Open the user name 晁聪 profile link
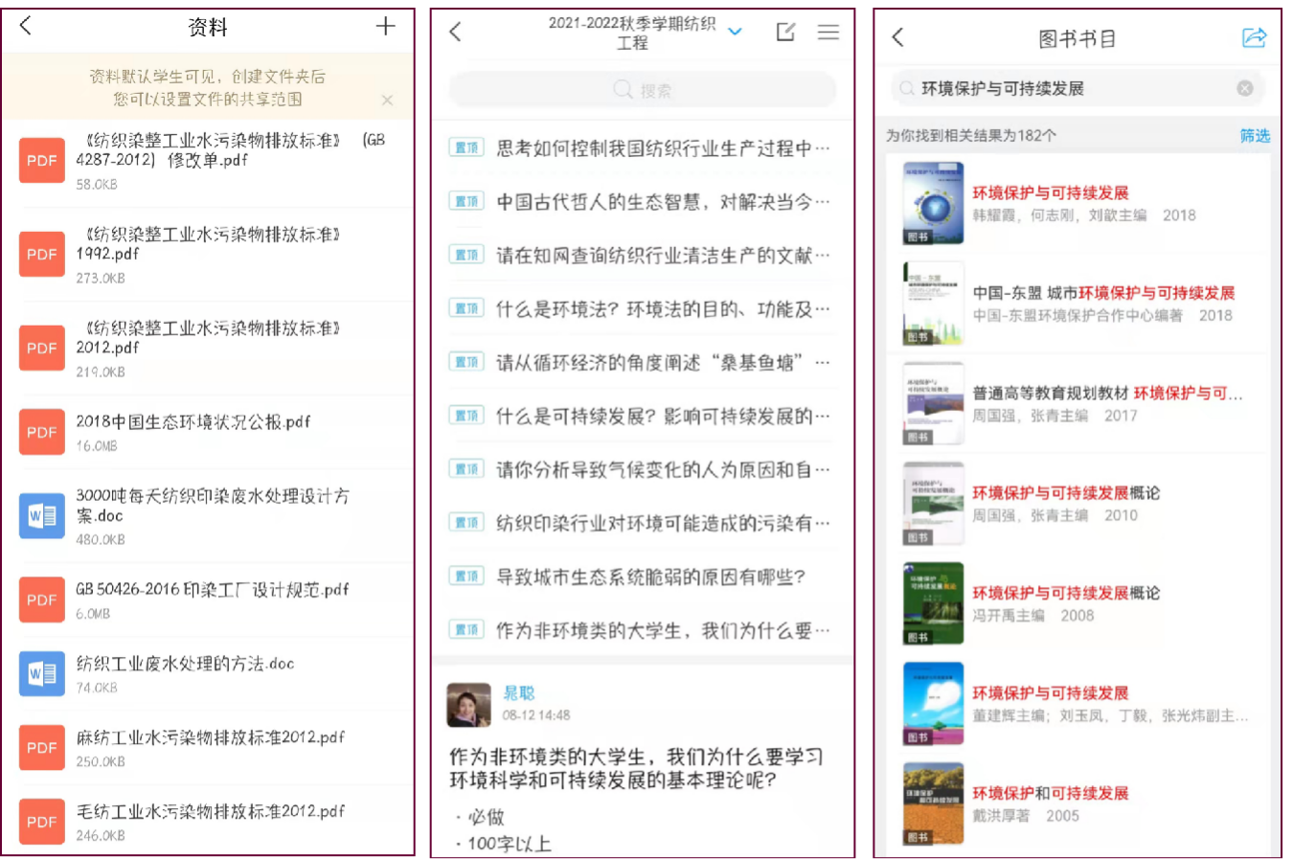The height and width of the screenshot is (859, 1293). click(x=518, y=692)
